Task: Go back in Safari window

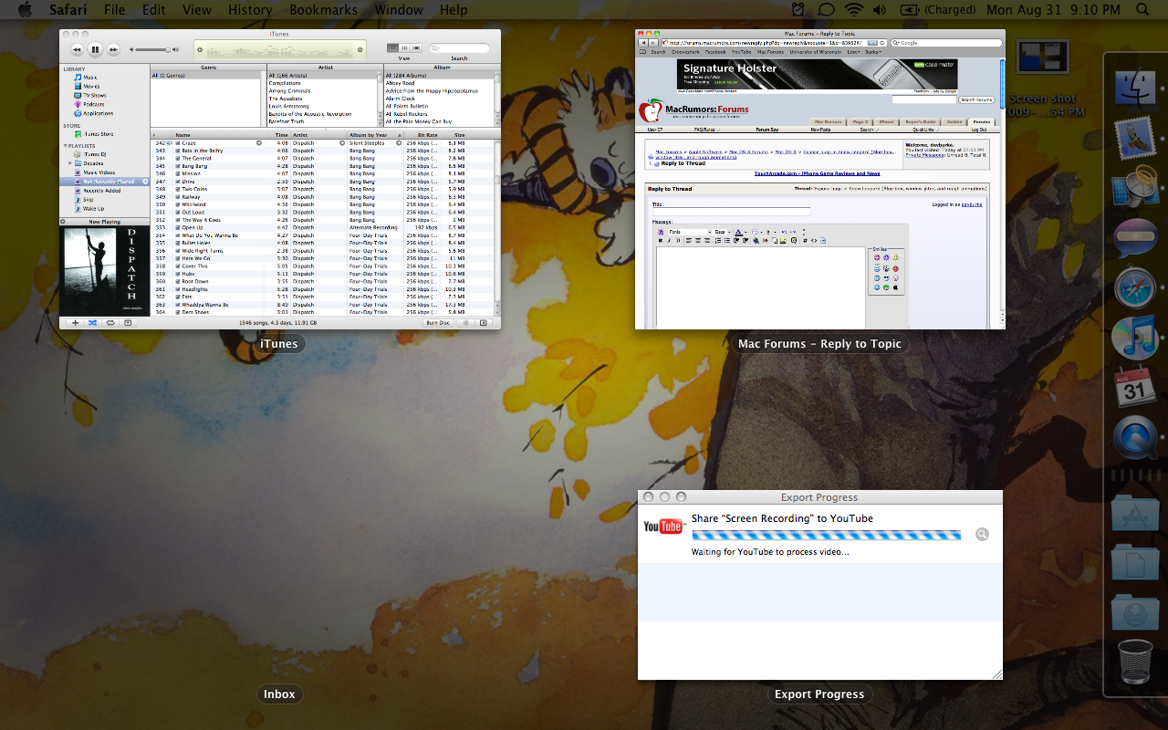Action: point(643,43)
